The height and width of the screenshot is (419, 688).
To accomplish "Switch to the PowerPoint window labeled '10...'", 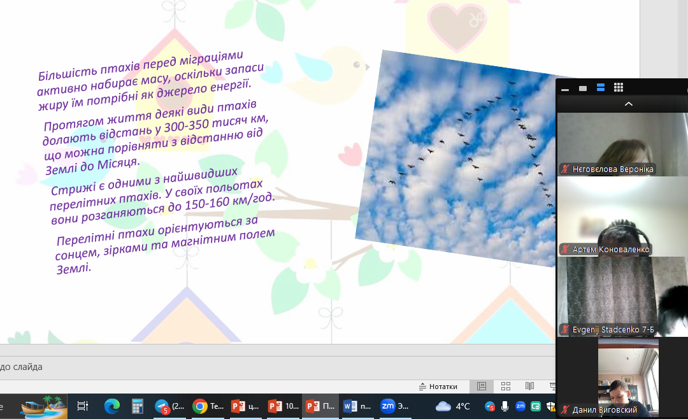I will coord(283,406).
